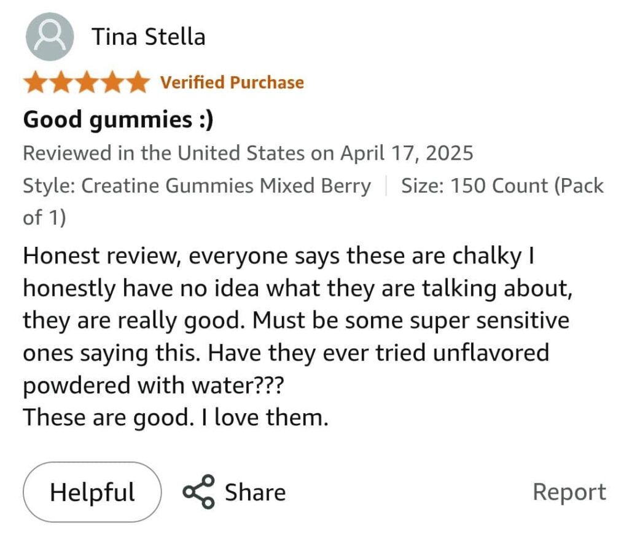Click the fifth star in the rating
629x536 pixels.
(137, 82)
